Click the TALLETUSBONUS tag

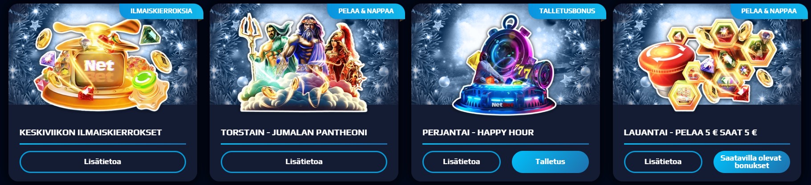567,11
